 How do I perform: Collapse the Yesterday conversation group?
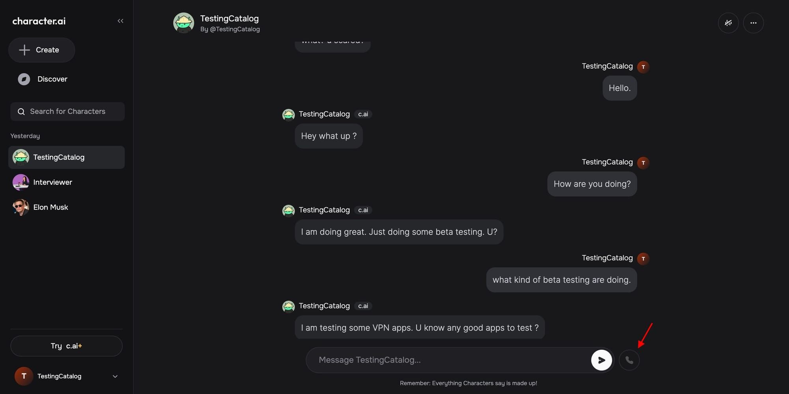(x=25, y=136)
